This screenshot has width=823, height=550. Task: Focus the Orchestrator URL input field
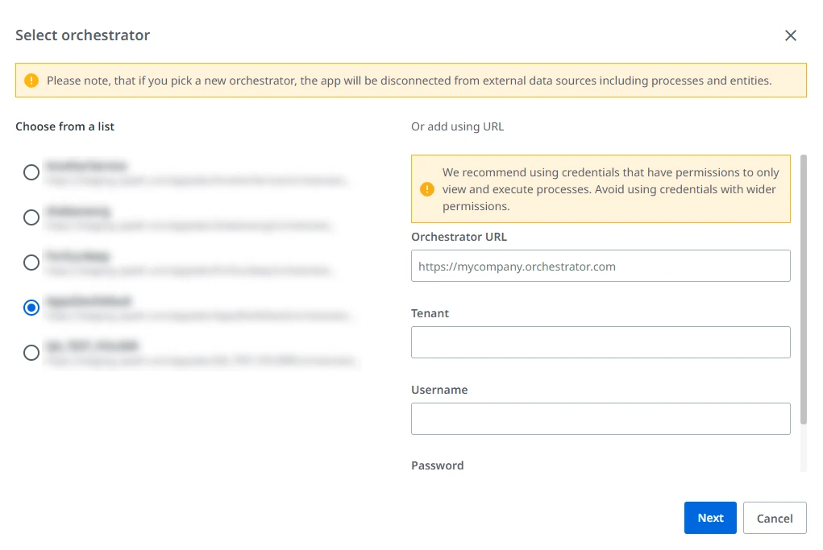tap(601, 266)
